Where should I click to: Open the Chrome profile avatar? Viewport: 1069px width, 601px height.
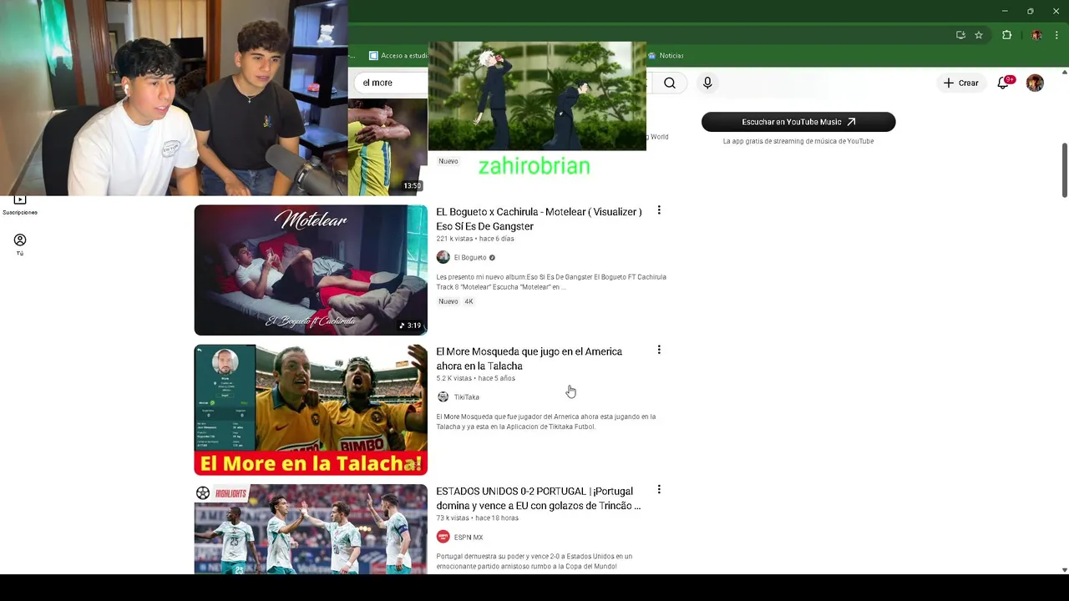(1036, 35)
